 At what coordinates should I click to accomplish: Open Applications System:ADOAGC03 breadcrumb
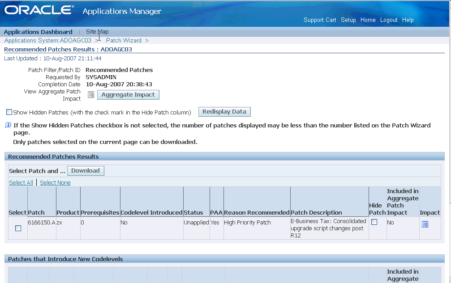pos(48,41)
